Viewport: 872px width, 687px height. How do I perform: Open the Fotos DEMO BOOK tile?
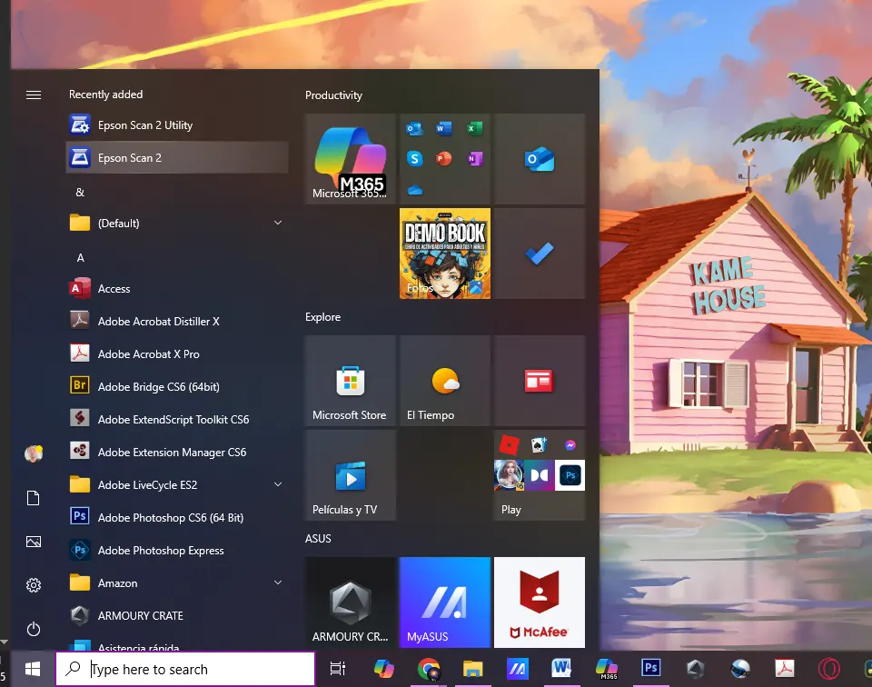[x=445, y=254]
